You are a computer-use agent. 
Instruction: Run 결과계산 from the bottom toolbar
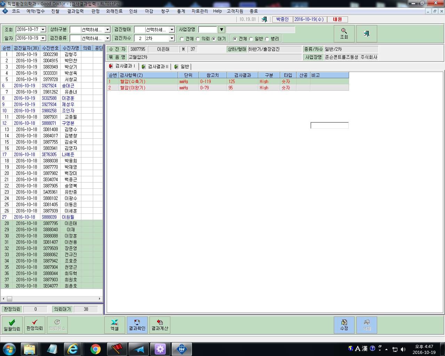pyautogui.click(x=160, y=325)
